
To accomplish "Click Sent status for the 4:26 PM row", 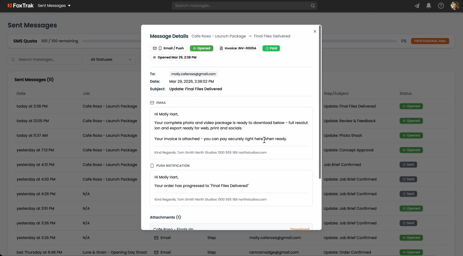I will pos(408,194).
